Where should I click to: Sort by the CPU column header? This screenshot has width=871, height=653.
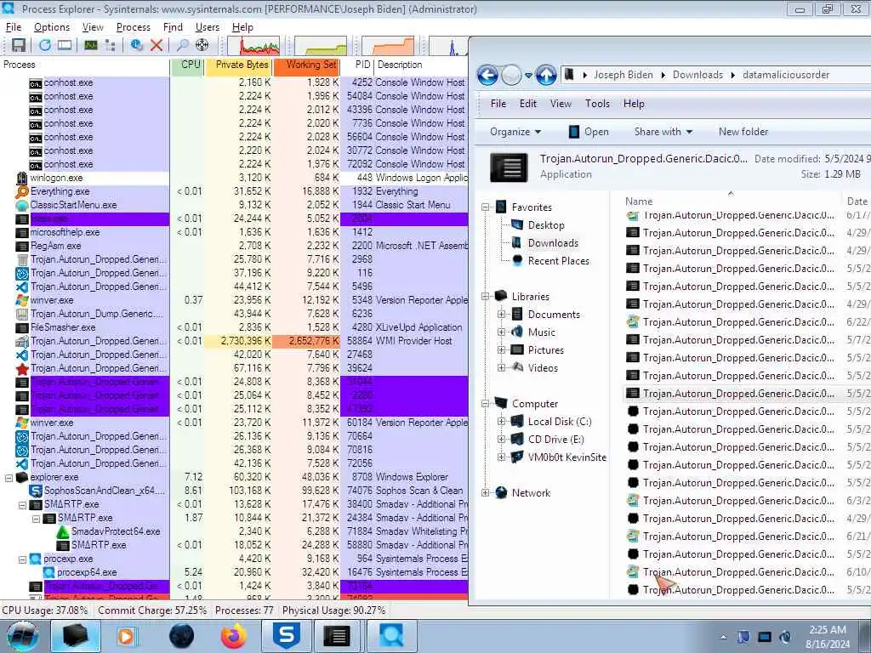187,65
